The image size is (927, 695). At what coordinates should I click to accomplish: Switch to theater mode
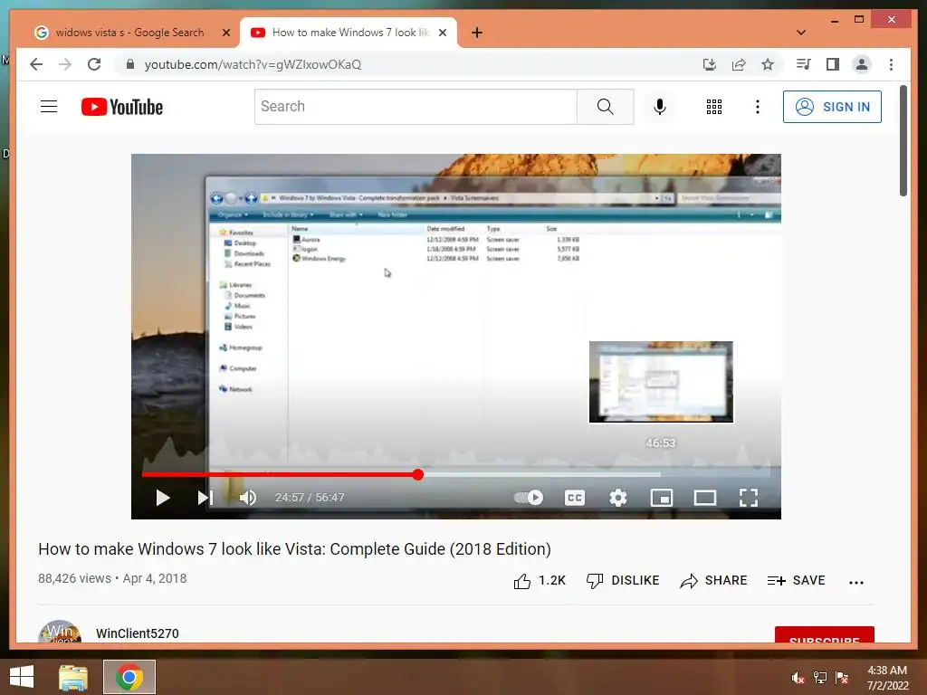[704, 498]
